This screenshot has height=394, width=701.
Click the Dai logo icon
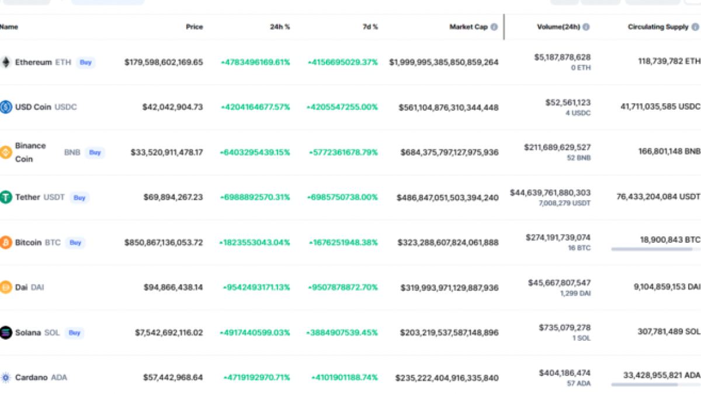(6, 287)
